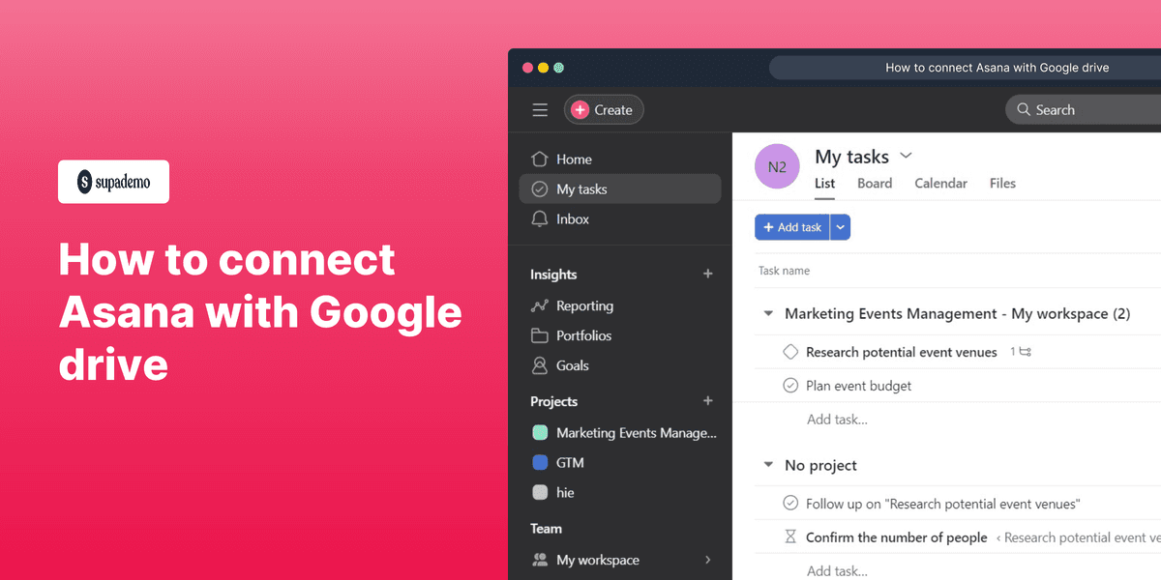Collapse the "No project" section
The image size is (1161, 580).
coord(767,465)
